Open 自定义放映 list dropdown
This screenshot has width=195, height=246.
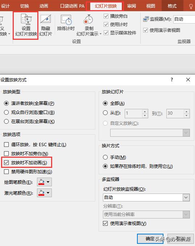point(150,133)
